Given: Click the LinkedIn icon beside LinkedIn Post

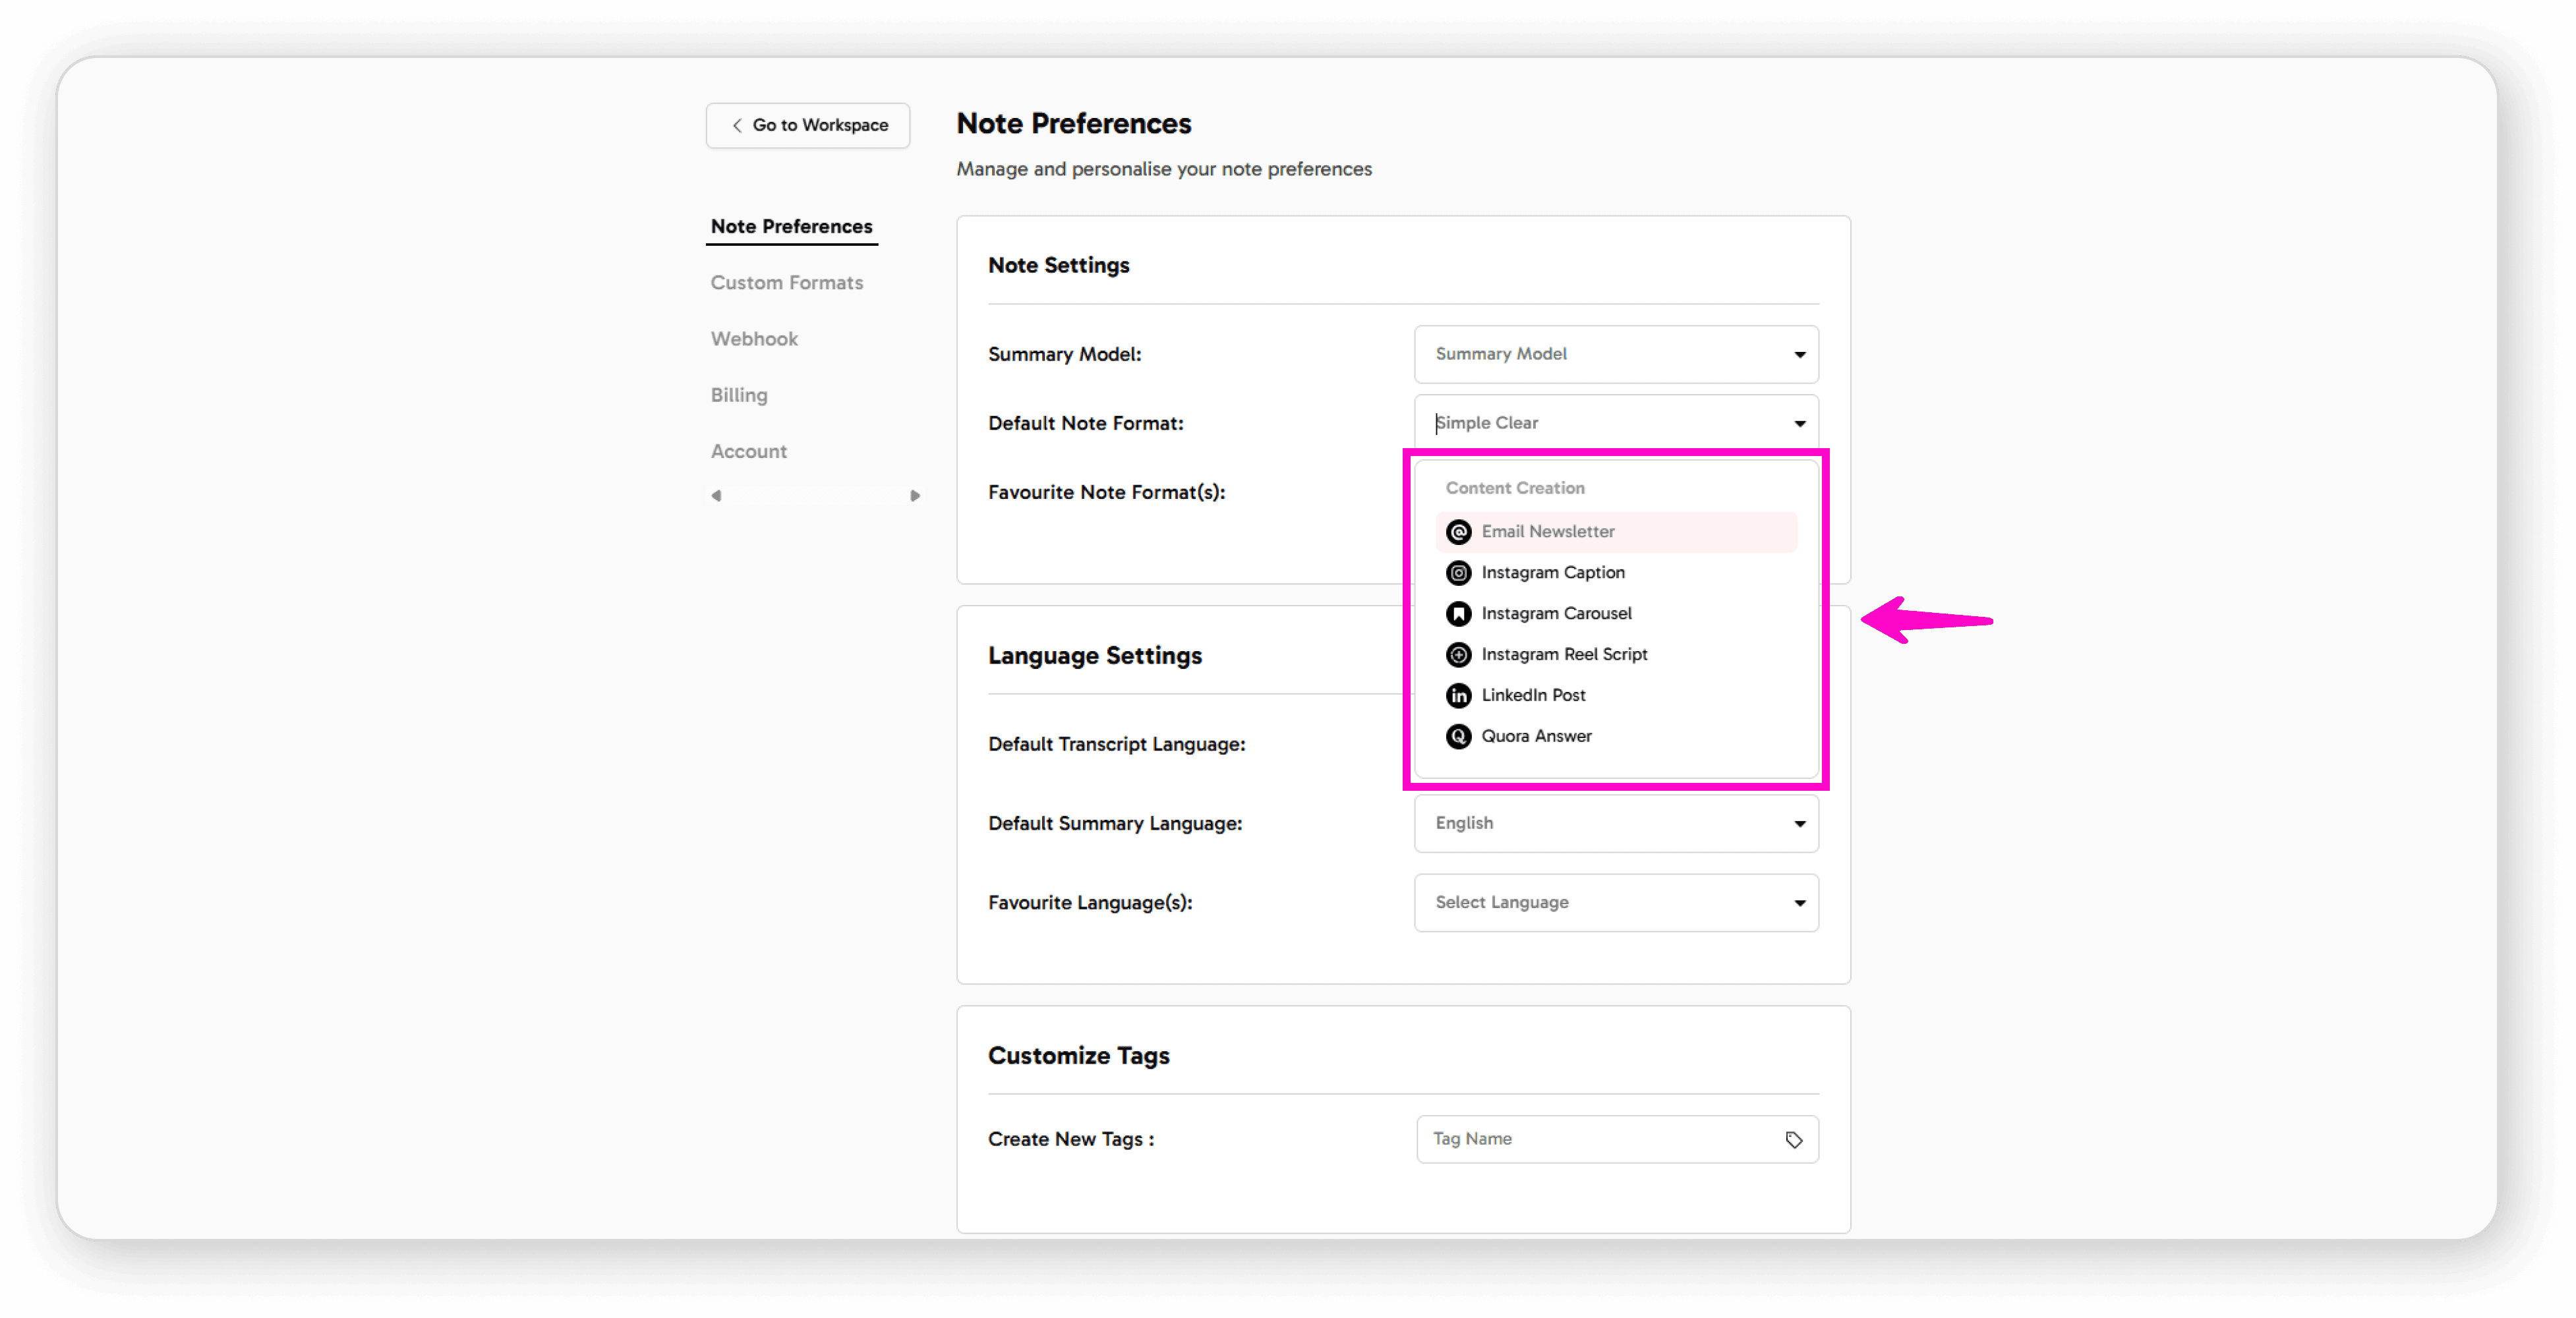Looking at the screenshot, I should [1458, 695].
